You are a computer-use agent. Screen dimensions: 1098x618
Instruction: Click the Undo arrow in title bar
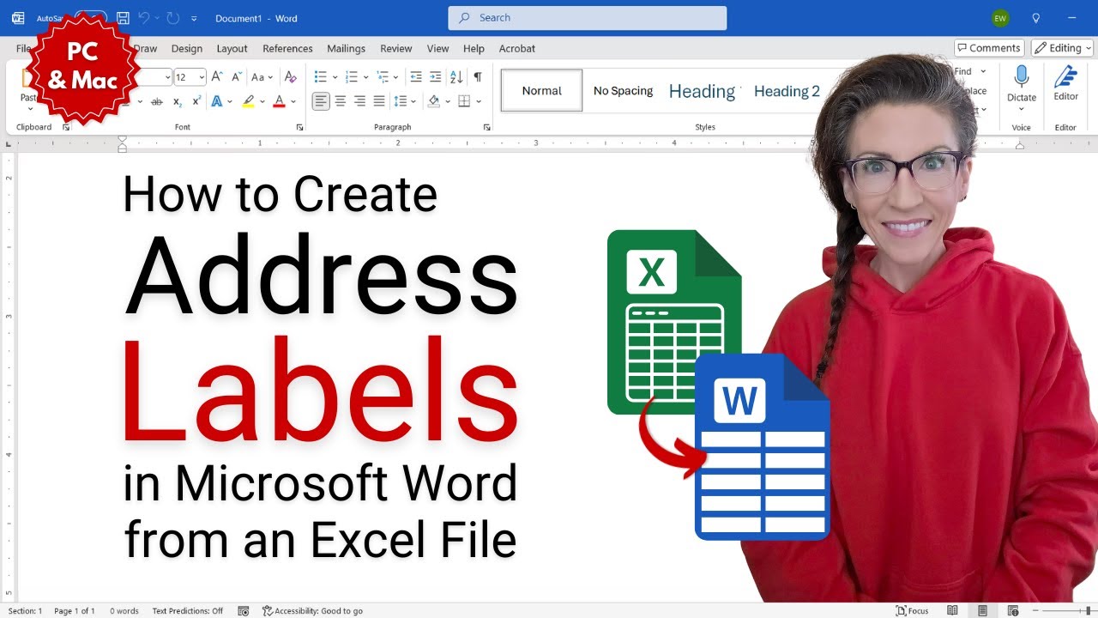tap(144, 18)
